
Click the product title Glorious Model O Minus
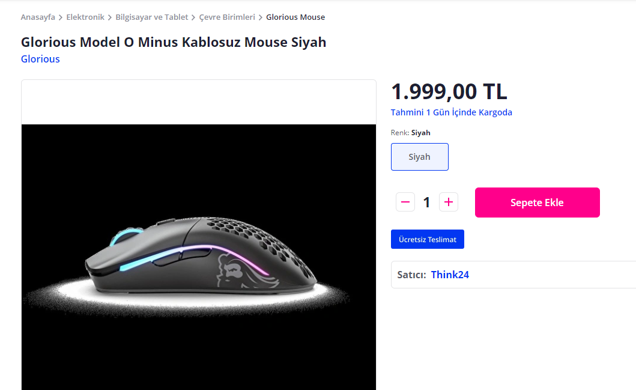(x=174, y=42)
